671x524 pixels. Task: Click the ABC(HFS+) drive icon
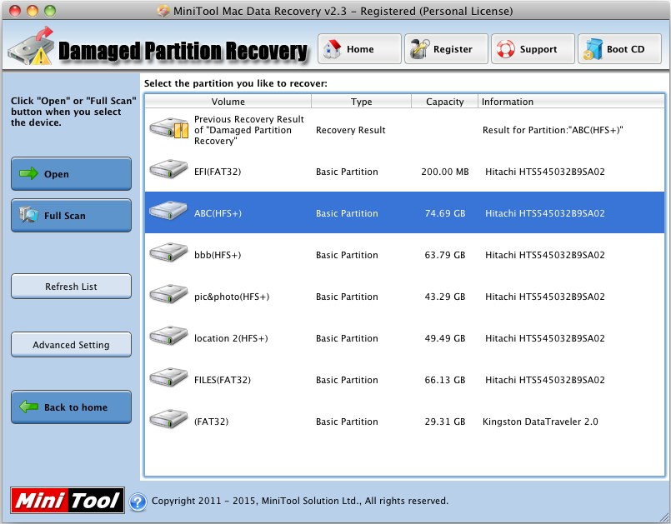[x=168, y=211]
